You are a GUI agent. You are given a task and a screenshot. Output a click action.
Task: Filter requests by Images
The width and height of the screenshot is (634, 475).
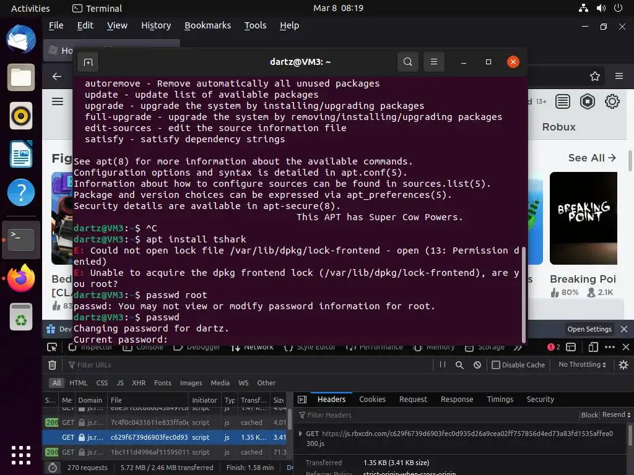point(191,383)
